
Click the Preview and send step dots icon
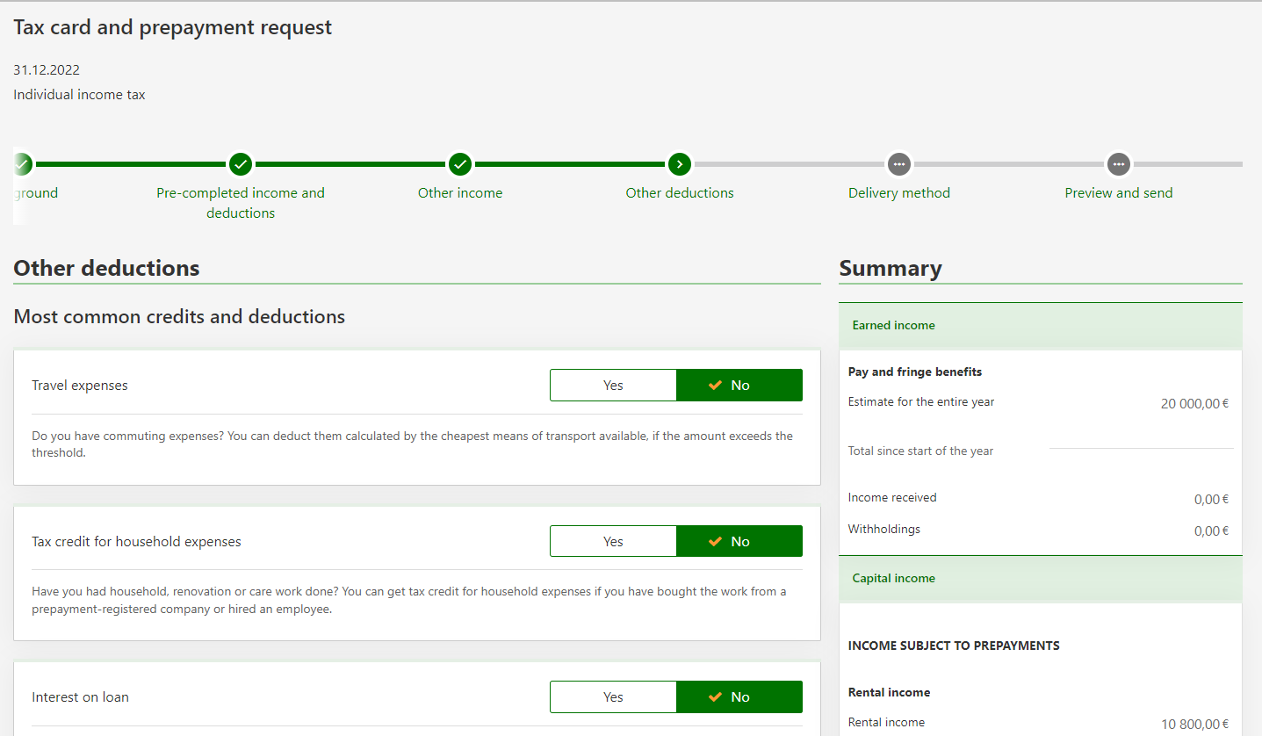coord(1118,164)
